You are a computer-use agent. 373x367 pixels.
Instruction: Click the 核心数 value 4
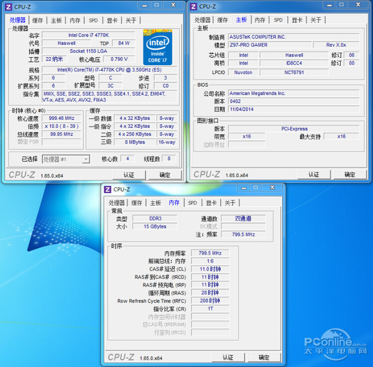[x=127, y=158]
